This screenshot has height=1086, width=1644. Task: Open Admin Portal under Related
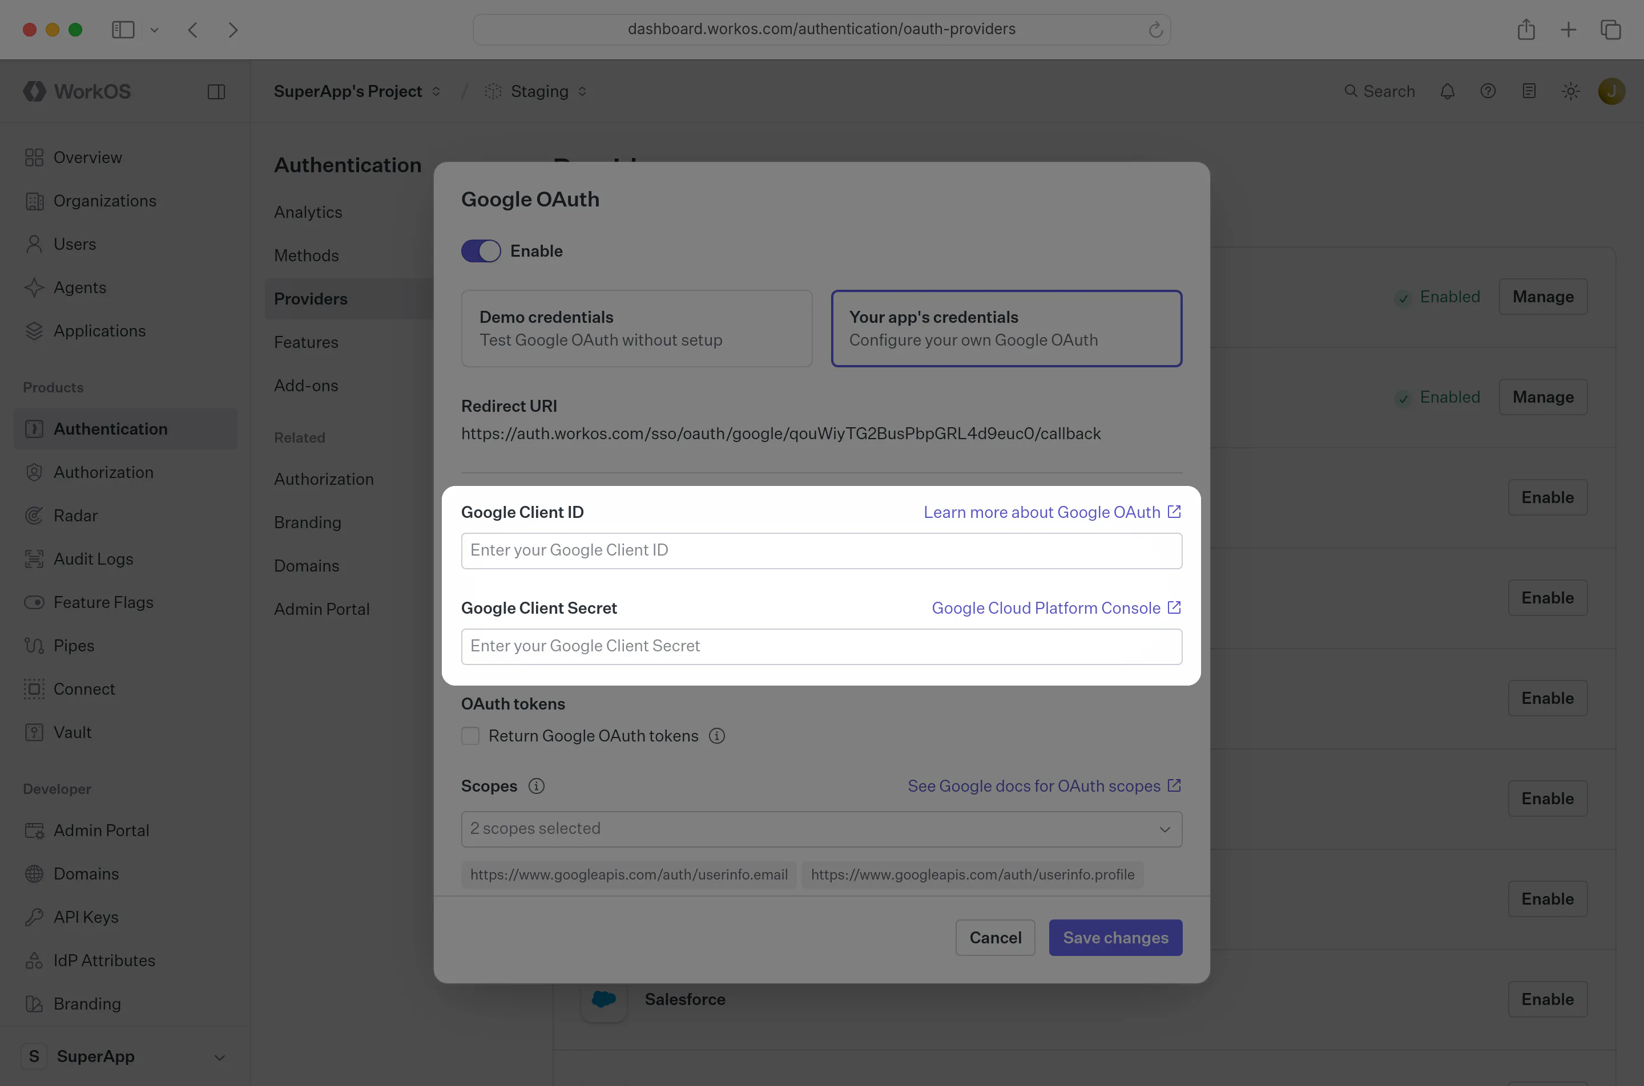point(321,609)
